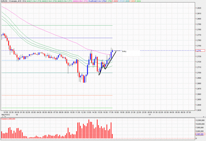
Task: Click the 1.2800 price axis label
Action: [x=198, y=19]
